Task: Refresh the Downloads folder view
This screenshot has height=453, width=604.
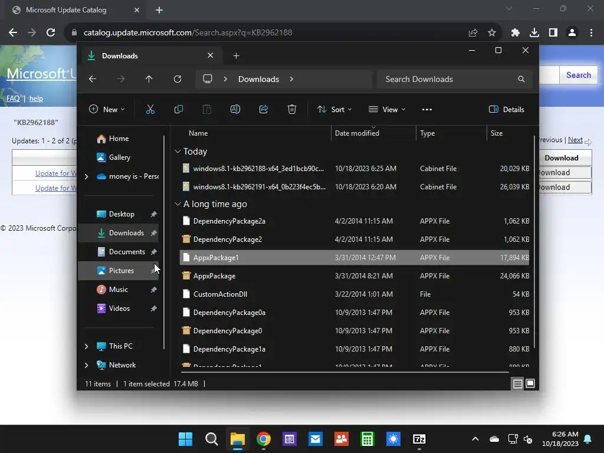Action: point(177,79)
